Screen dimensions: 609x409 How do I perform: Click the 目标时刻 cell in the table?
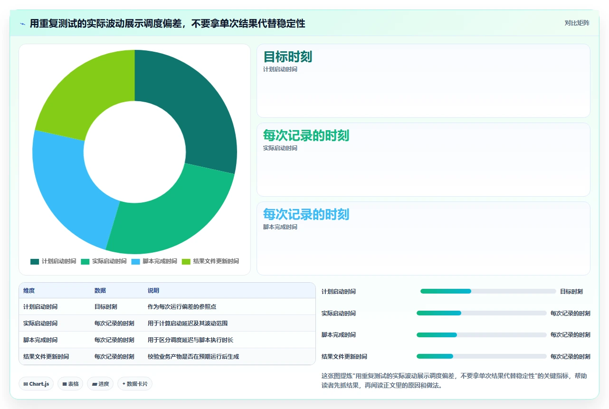pyautogui.click(x=106, y=307)
